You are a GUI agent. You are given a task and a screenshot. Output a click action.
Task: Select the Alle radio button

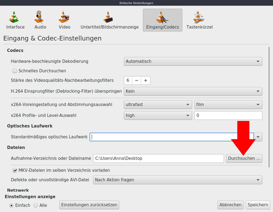coord(35,205)
